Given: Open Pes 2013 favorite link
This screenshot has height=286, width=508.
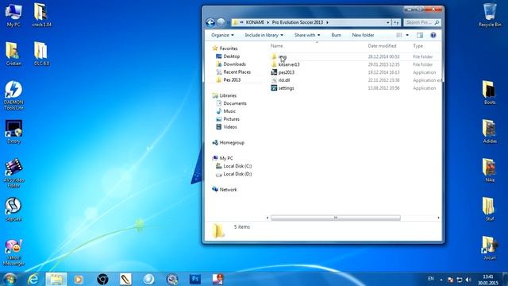Looking at the screenshot, I should (232, 79).
